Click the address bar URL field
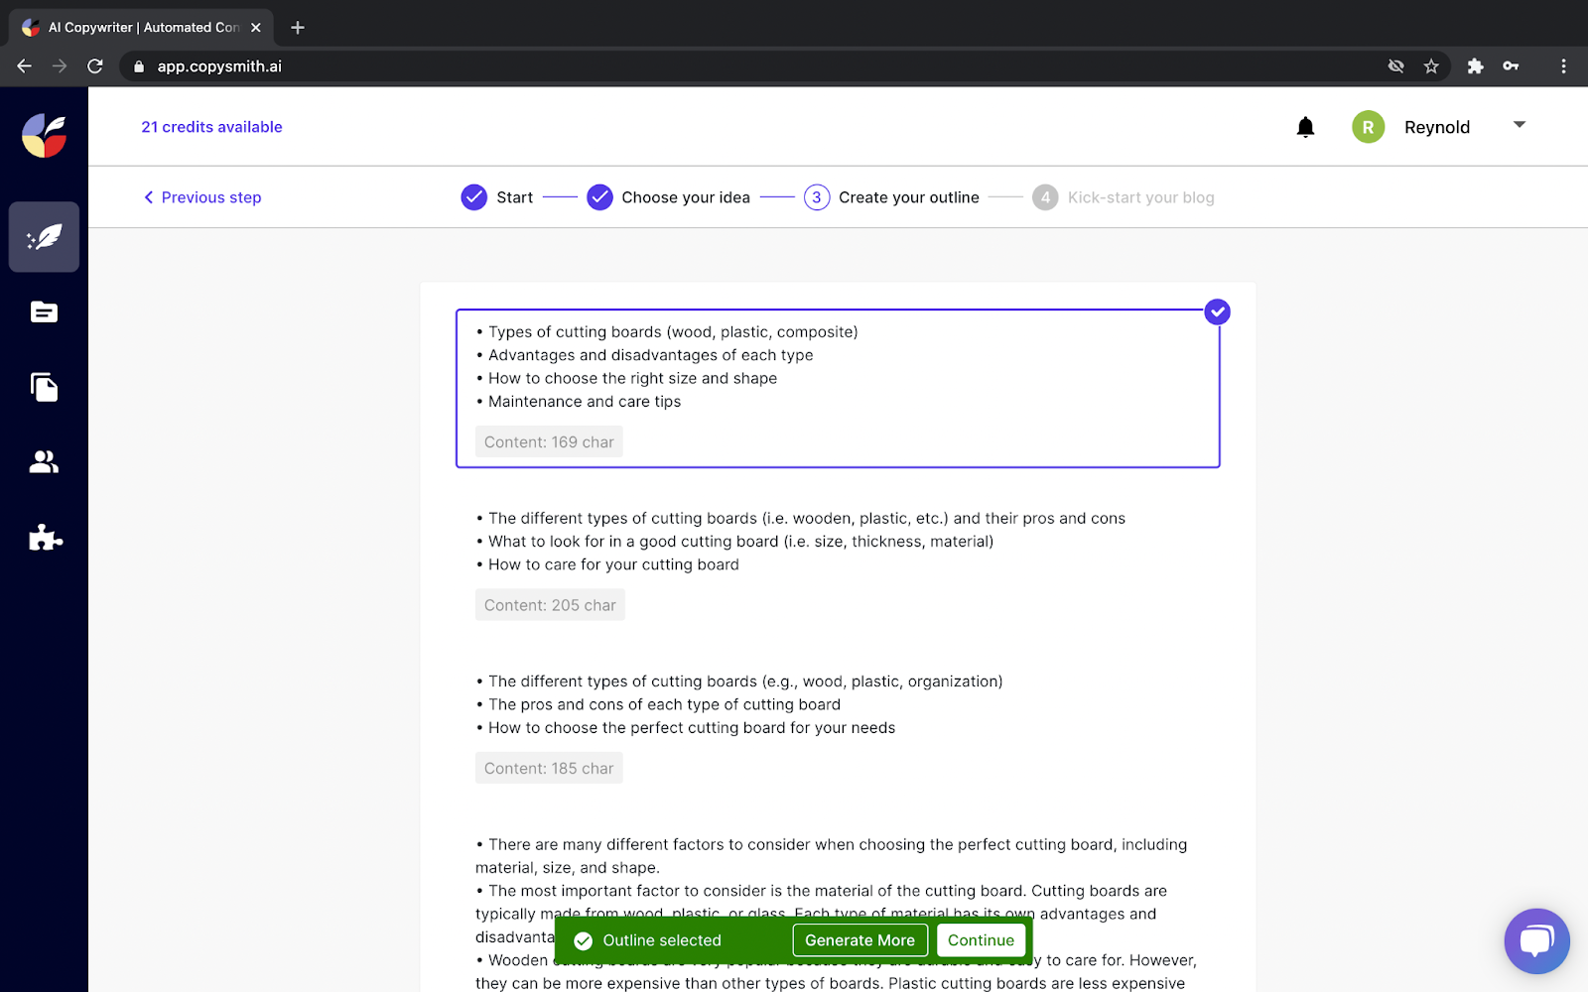 (x=754, y=66)
